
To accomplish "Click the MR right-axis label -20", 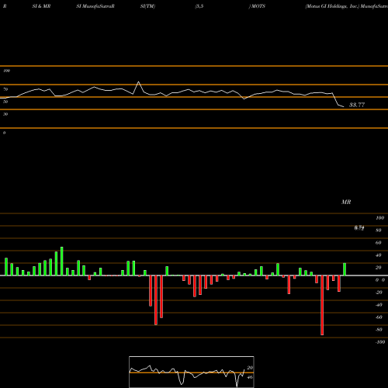I will 379,293.
